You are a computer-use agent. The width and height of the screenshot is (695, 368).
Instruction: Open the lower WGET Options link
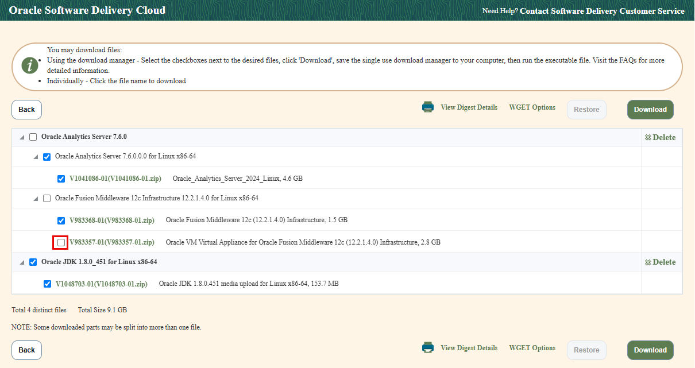pyautogui.click(x=532, y=348)
